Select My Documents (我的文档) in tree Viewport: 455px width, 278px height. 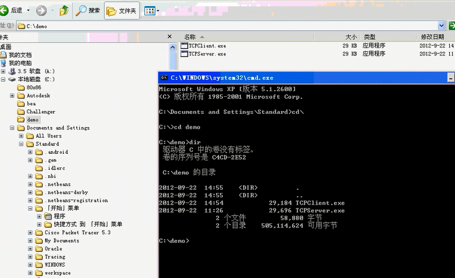[20, 55]
